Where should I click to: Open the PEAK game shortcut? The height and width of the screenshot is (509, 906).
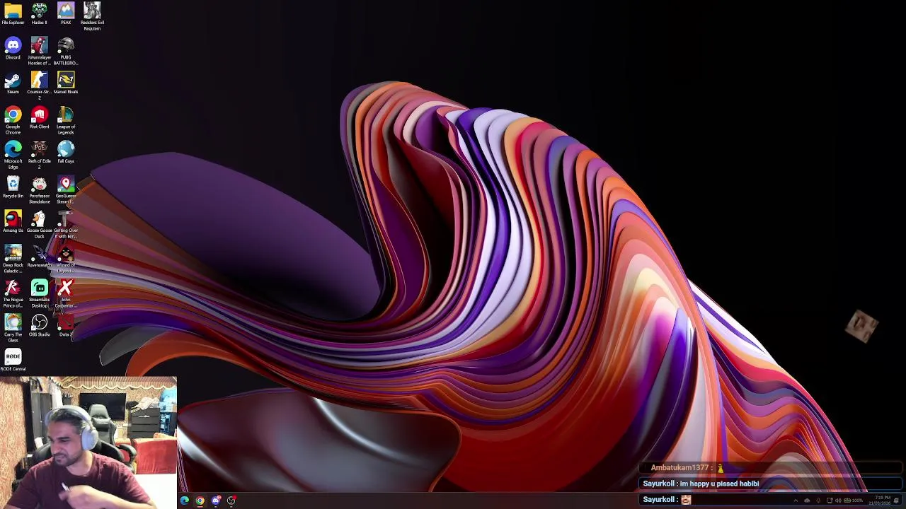[x=66, y=13]
